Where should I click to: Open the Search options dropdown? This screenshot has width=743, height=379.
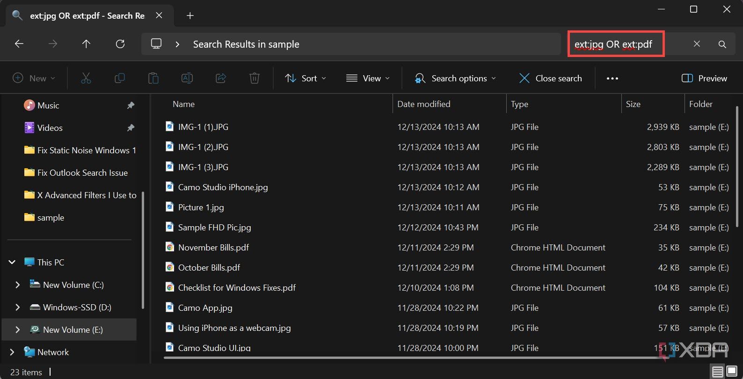tap(455, 78)
